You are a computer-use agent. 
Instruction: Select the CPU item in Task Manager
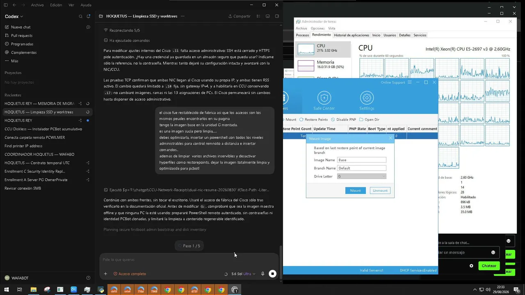point(323,48)
